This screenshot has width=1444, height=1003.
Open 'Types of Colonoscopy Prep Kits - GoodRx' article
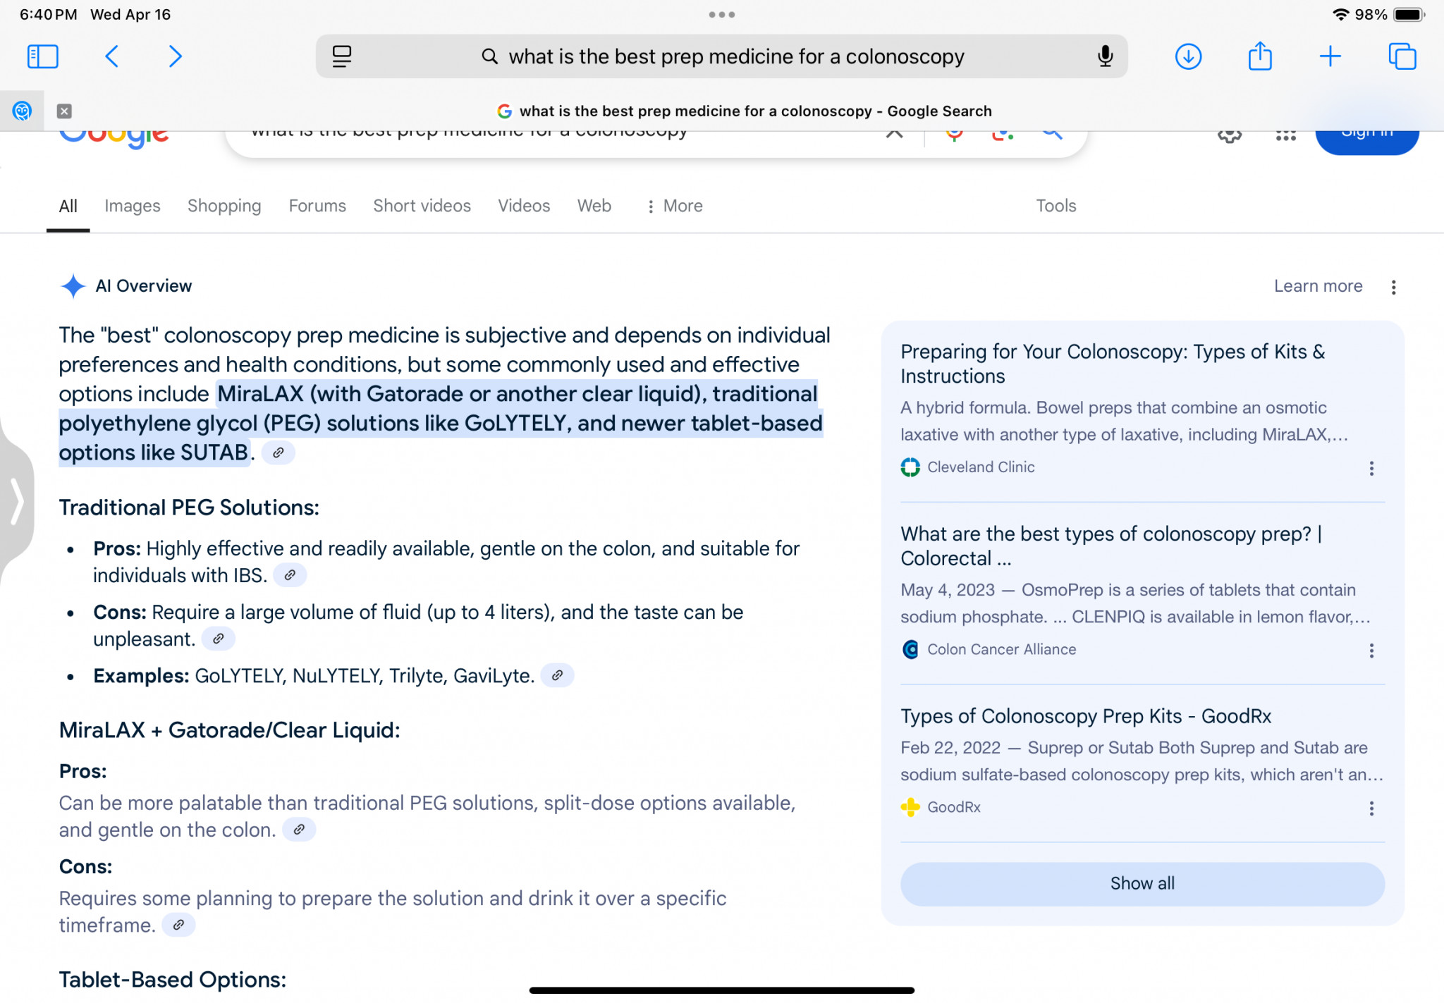click(1086, 716)
